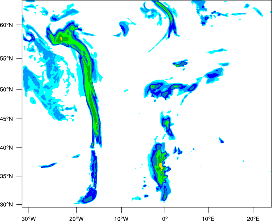Image resolution: width=272 pixels, height=221 pixels.
Task: Click the 0° longitude label
Action: pyautogui.click(x=165, y=219)
